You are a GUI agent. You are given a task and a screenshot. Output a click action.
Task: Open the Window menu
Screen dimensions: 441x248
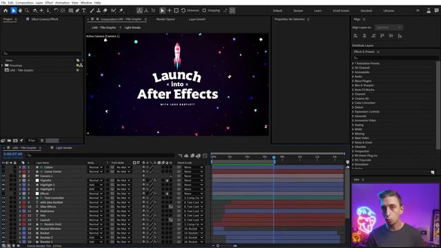click(86, 3)
